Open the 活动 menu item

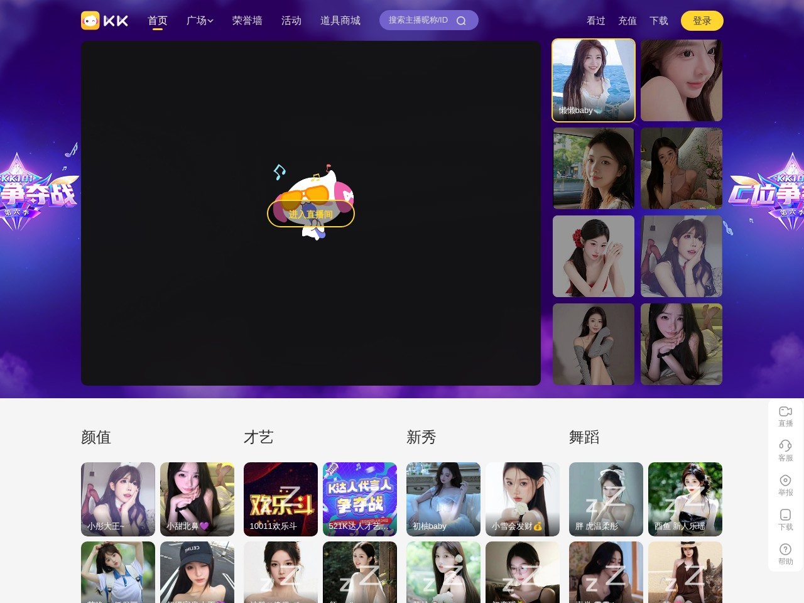click(x=291, y=21)
